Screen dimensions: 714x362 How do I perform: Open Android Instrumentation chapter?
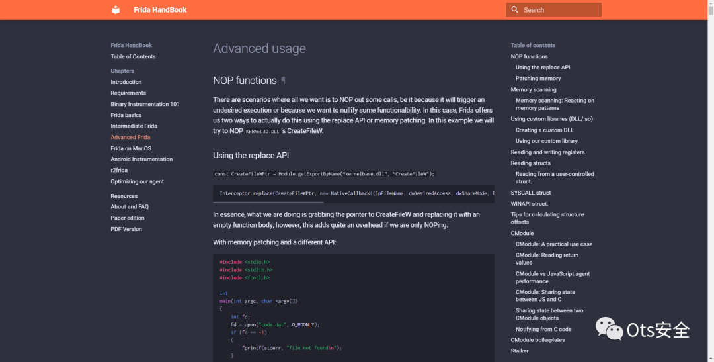(141, 159)
